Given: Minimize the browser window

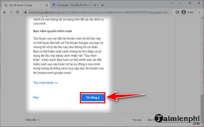Looking at the screenshot, I should coord(181,3).
